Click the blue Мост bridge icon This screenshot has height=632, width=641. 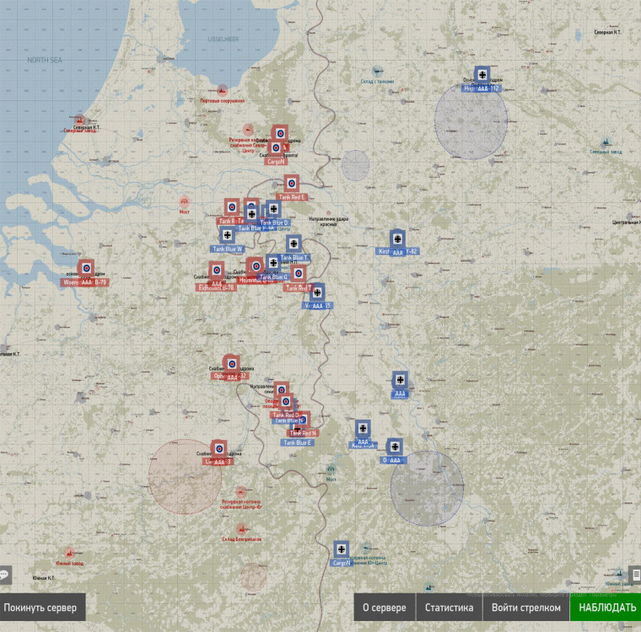coord(331,469)
